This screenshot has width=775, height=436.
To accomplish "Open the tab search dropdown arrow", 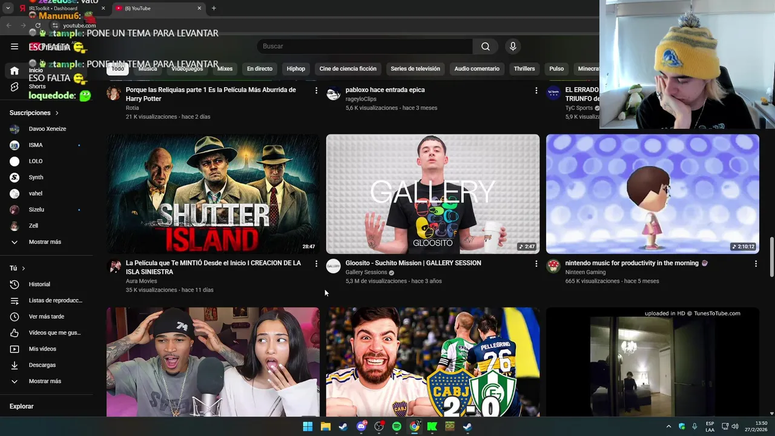I will (8, 8).
